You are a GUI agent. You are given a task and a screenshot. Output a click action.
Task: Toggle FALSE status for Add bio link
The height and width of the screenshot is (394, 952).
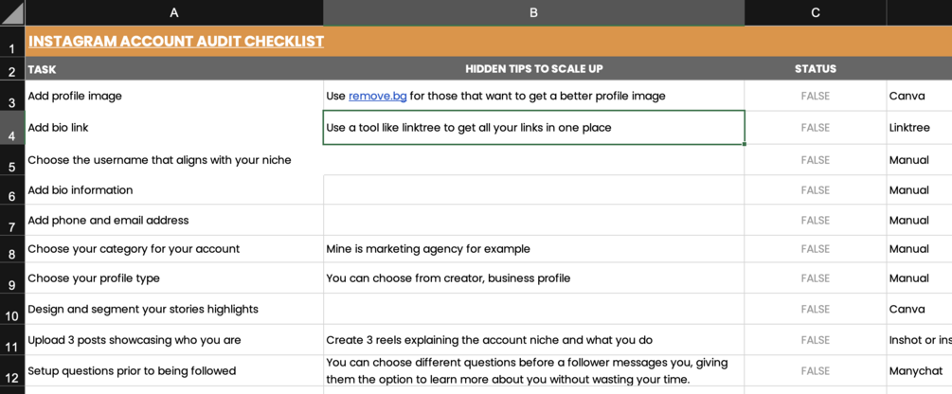click(815, 128)
